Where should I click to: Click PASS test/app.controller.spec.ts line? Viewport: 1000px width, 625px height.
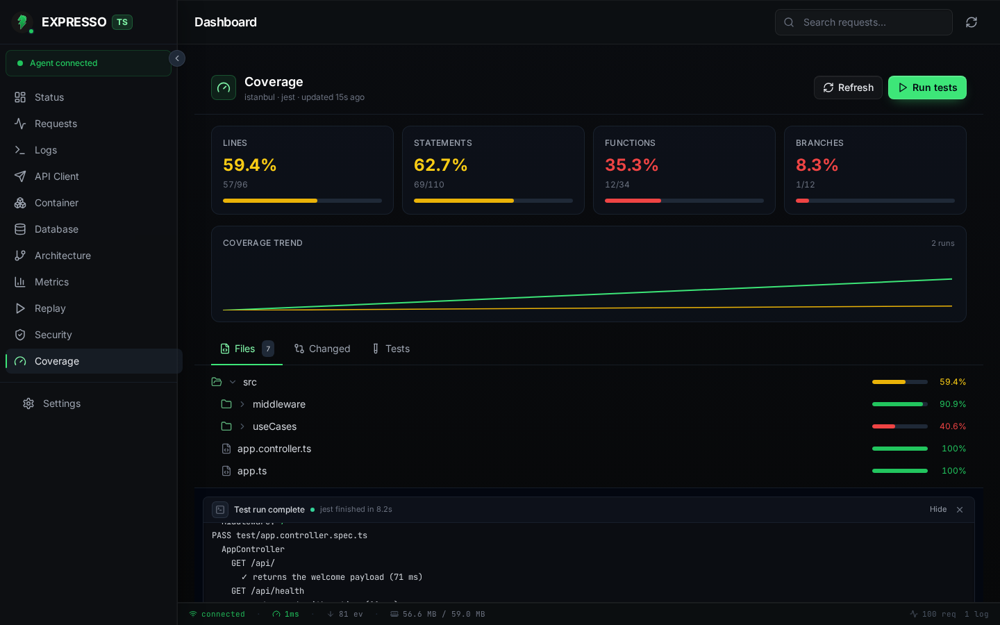[x=290, y=535]
